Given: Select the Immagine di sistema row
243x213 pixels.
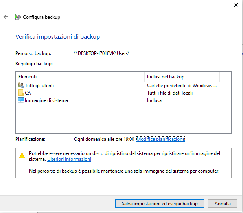Looking at the screenshot, I should (46, 100).
